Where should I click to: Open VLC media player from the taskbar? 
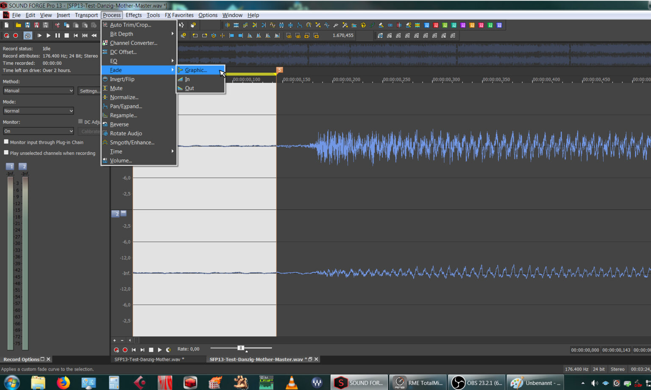click(x=292, y=382)
